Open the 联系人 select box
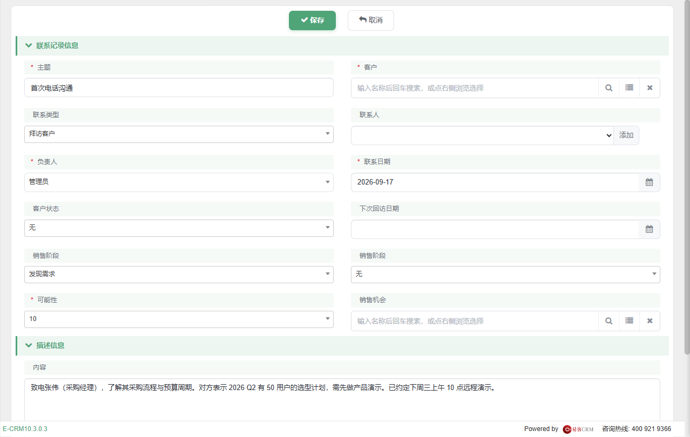This screenshot has width=690, height=437. [482, 135]
